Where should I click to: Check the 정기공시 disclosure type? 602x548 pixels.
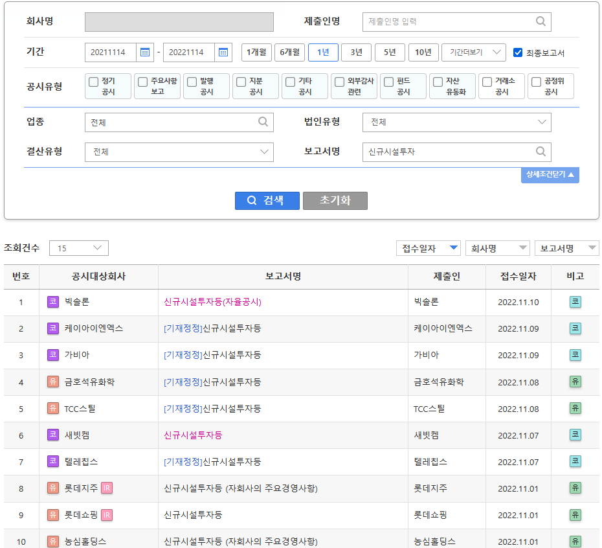(93, 82)
